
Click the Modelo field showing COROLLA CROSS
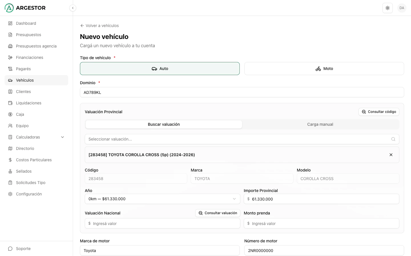click(348, 178)
